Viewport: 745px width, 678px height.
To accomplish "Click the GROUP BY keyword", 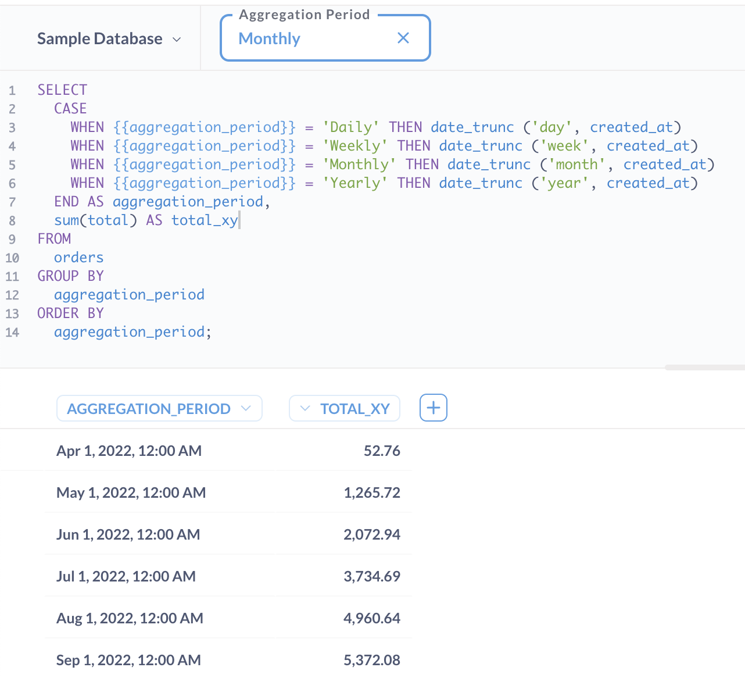I will point(70,276).
